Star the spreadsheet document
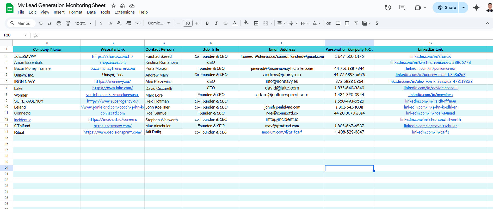 pos(113,6)
